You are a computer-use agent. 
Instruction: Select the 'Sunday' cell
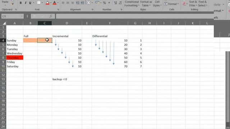(x=15, y=40)
